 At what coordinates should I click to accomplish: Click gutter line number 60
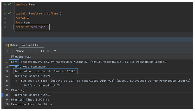point(5,9)
